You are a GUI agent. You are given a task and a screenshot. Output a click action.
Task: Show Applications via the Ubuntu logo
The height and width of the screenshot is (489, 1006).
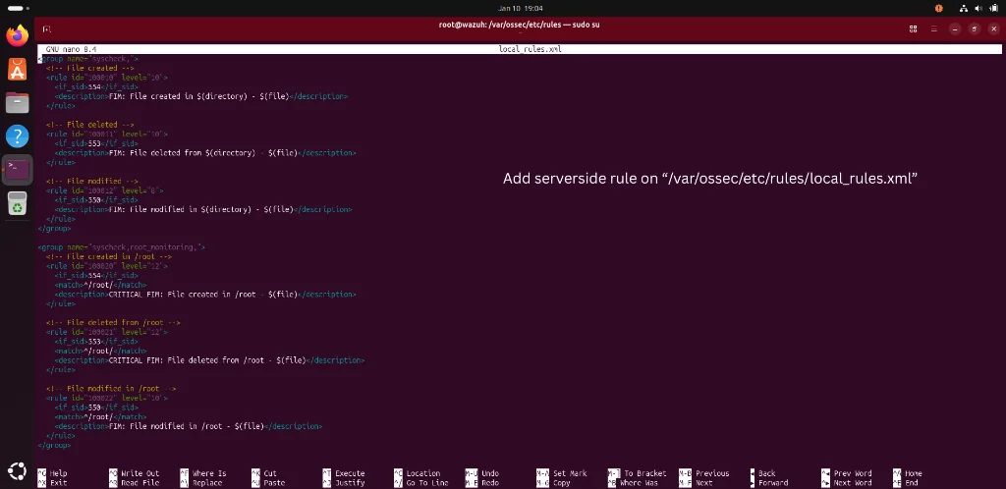point(18,472)
